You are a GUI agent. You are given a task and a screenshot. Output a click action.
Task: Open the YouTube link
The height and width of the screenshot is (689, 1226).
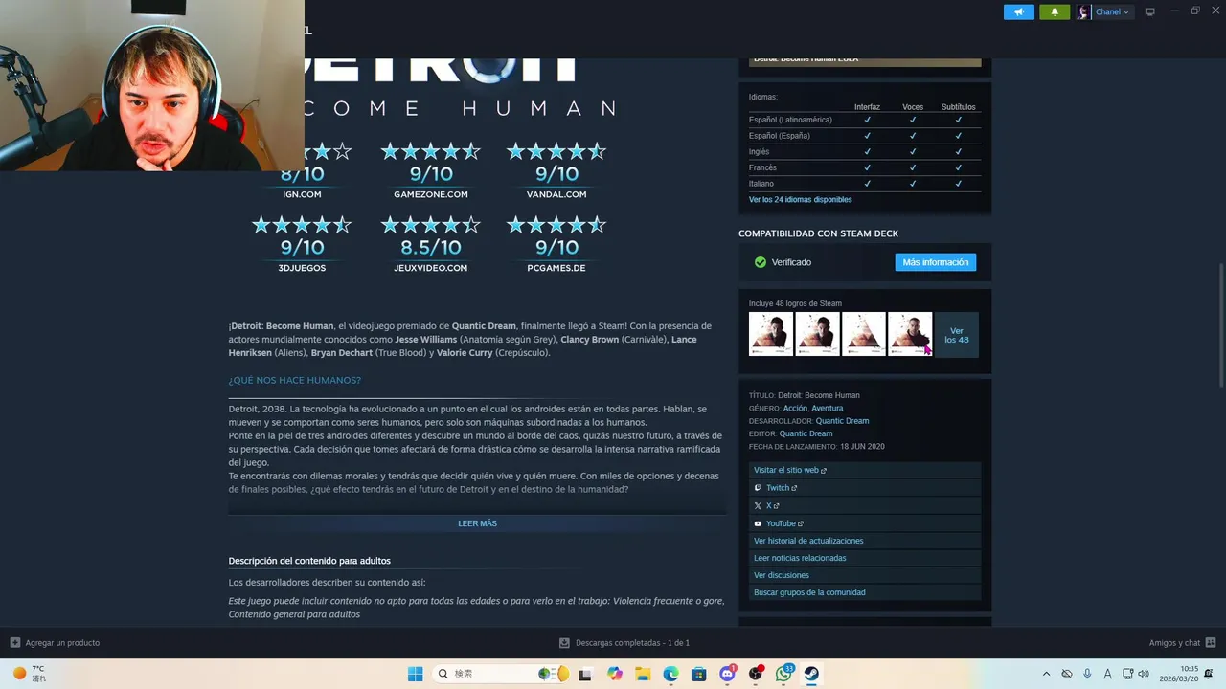(784, 523)
